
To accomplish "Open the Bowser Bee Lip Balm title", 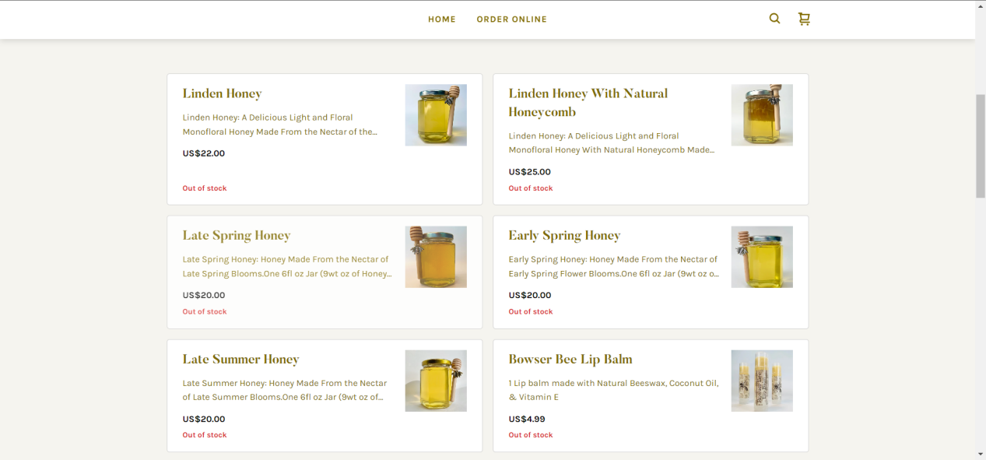I will [570, 359].
